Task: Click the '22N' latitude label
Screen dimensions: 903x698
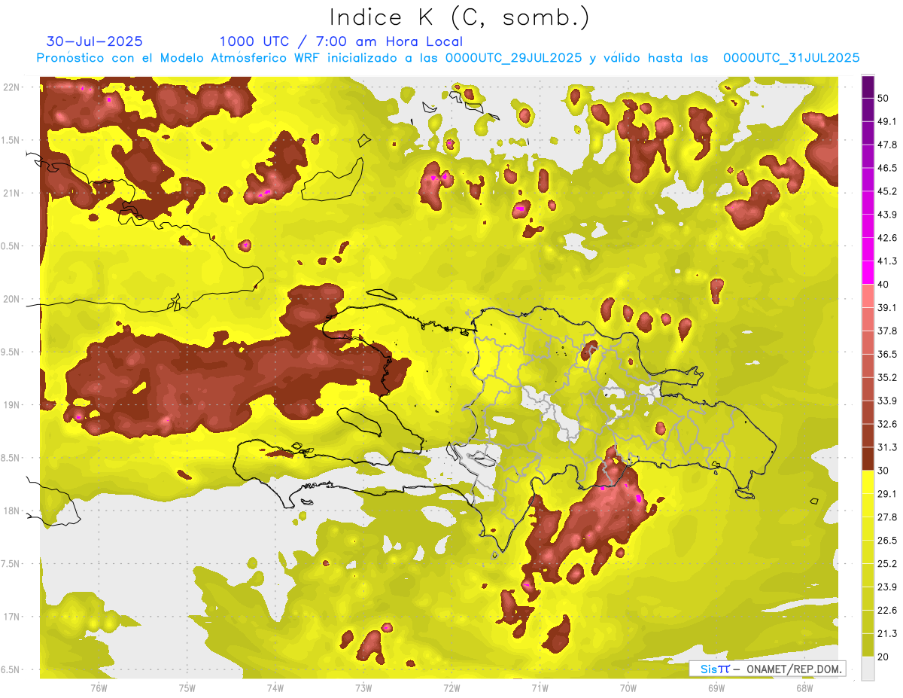Action: [x=11, y=87]
